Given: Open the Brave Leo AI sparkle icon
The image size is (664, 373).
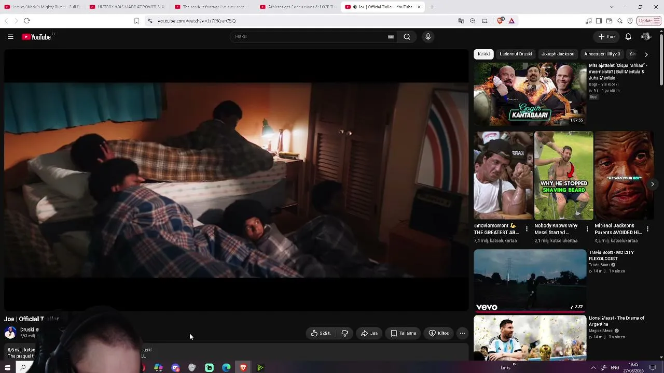Looking at the screenshot, I should tap(619, 21).
